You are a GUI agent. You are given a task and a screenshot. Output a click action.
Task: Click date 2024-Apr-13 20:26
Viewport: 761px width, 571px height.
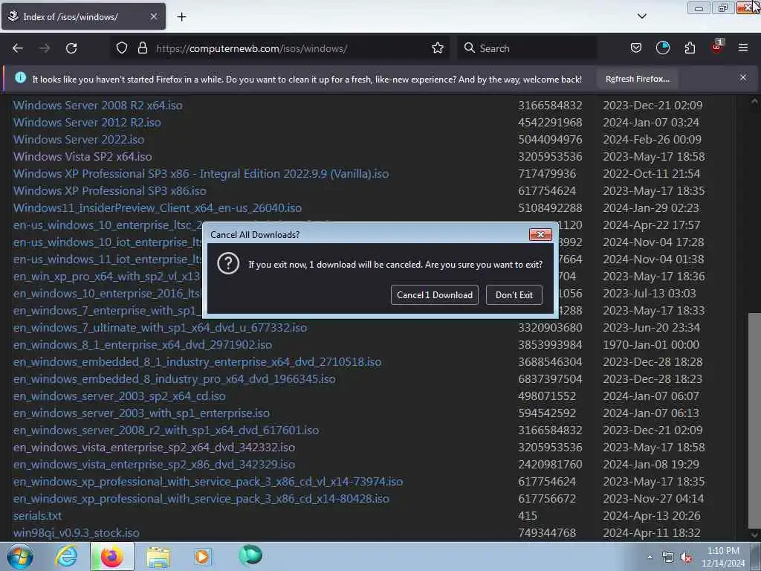(651, 516)
